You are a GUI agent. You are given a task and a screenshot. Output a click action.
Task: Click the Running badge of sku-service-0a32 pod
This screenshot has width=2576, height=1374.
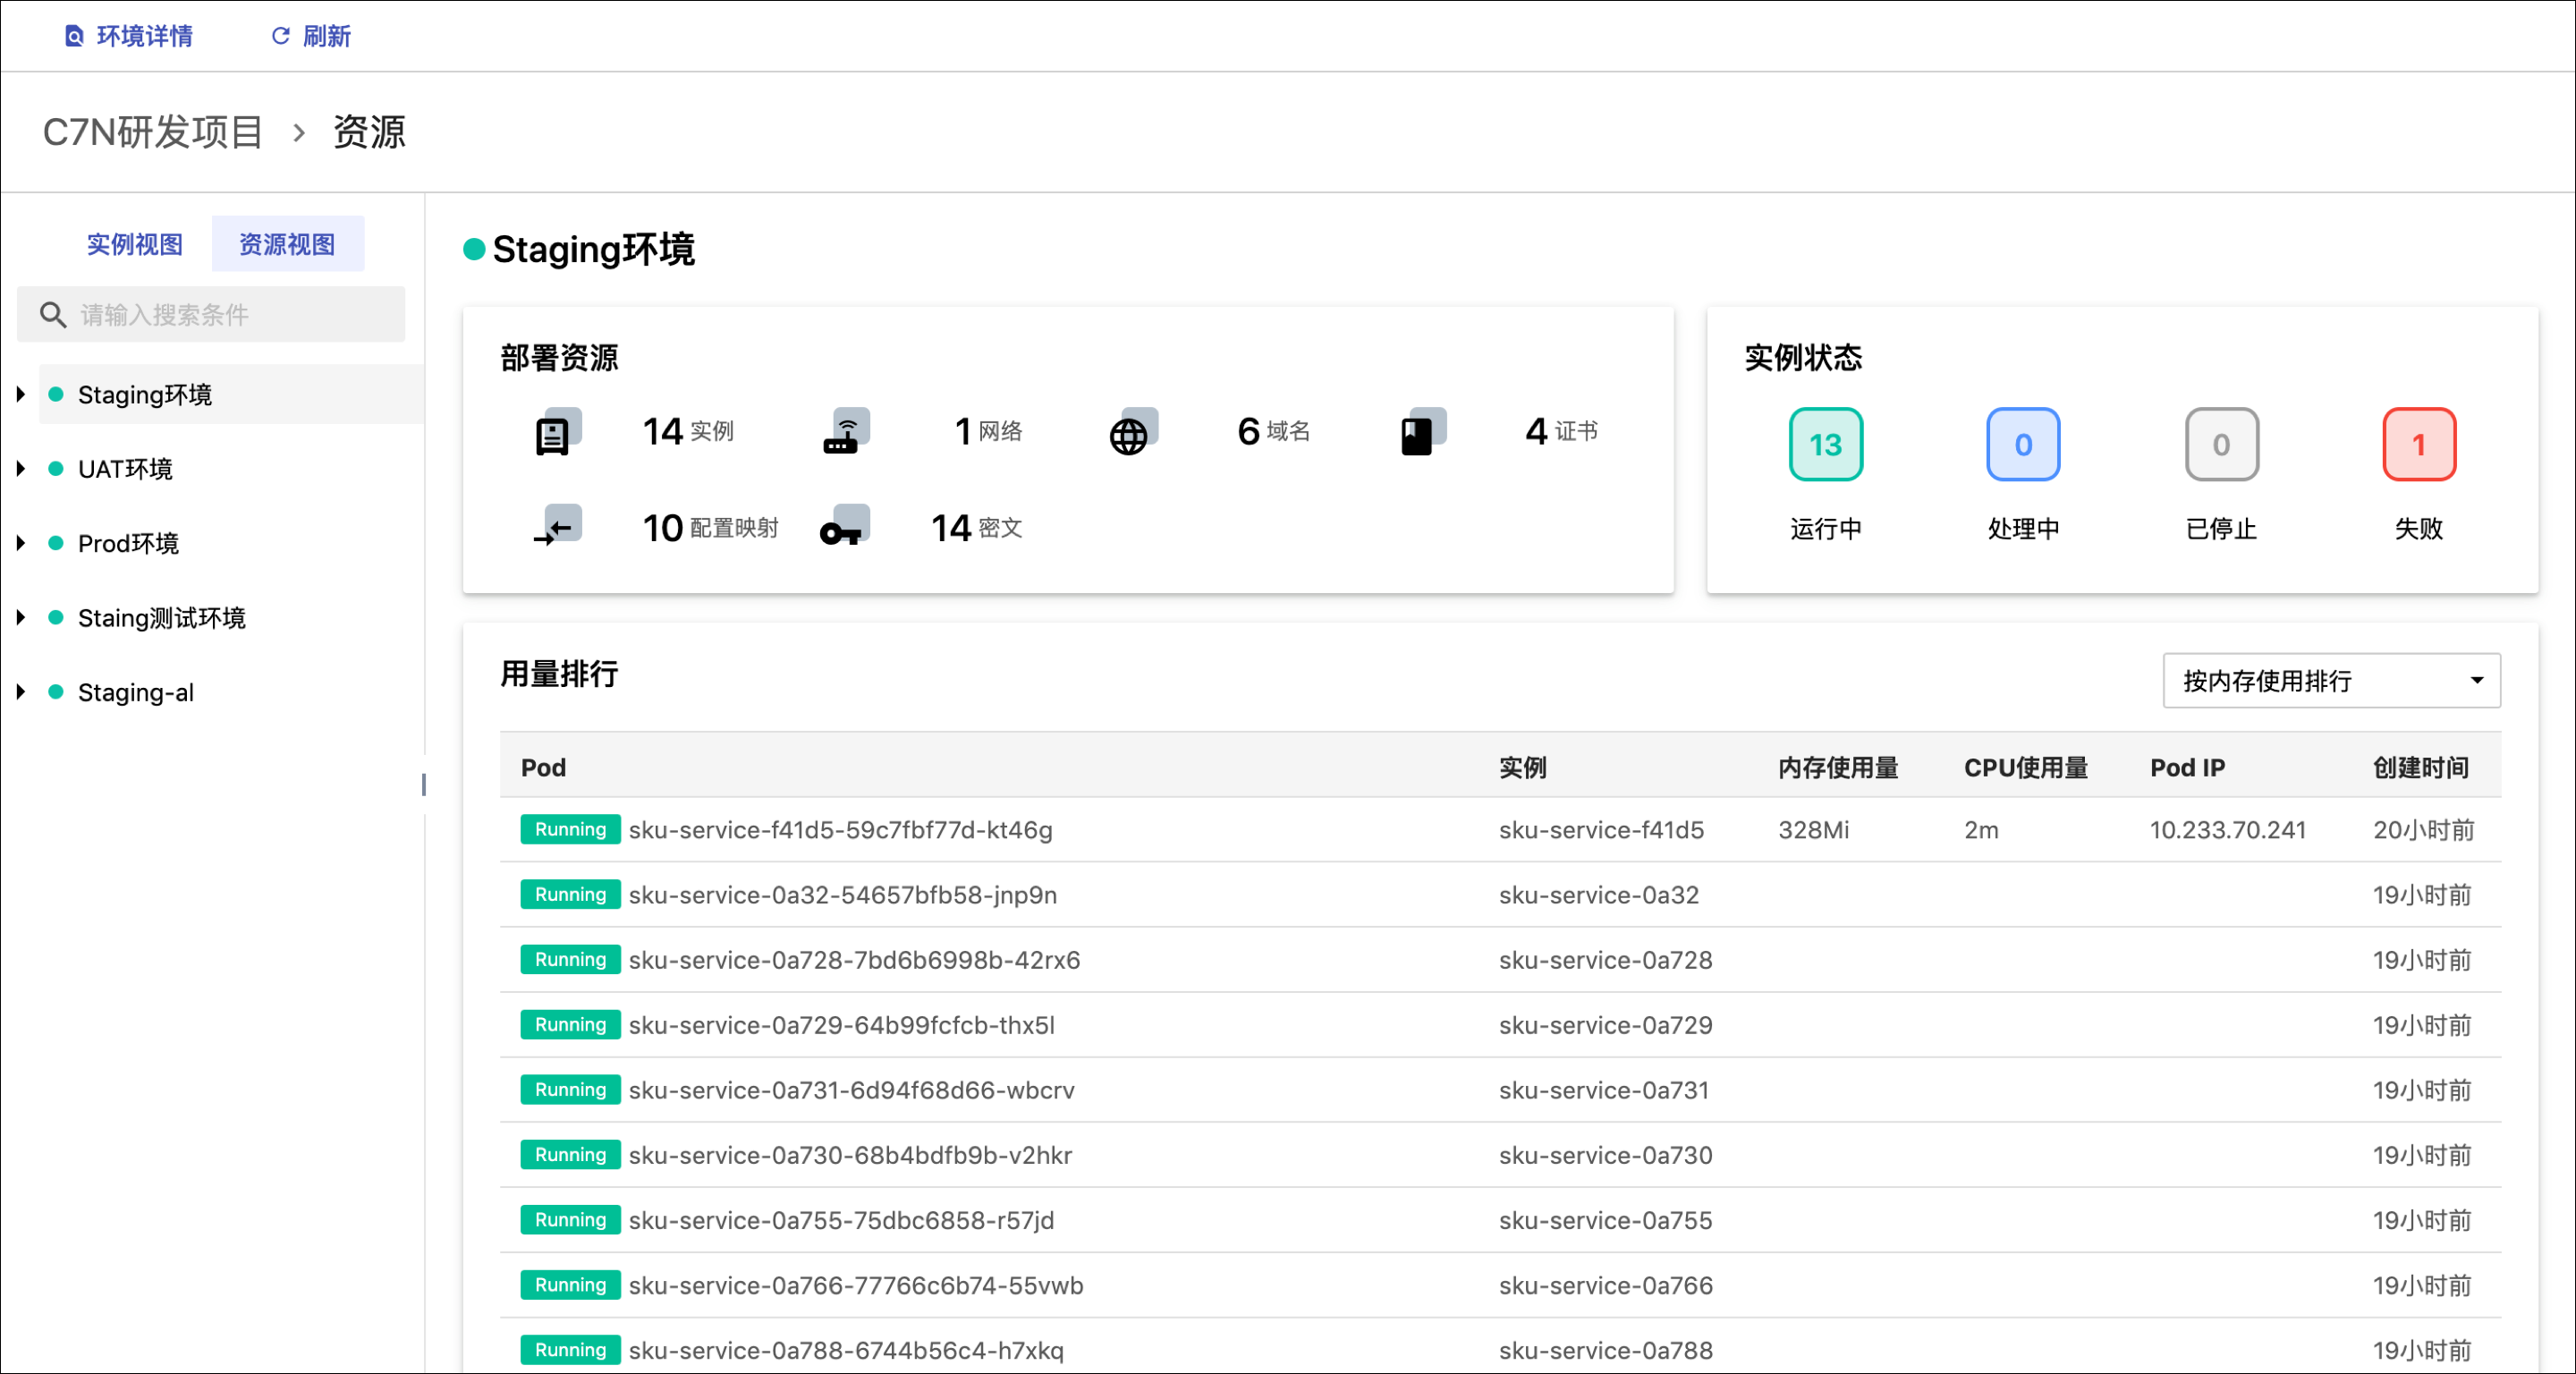click(570, 894)
